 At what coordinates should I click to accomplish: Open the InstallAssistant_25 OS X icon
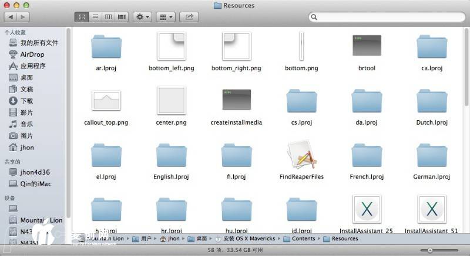coord(367,209)
